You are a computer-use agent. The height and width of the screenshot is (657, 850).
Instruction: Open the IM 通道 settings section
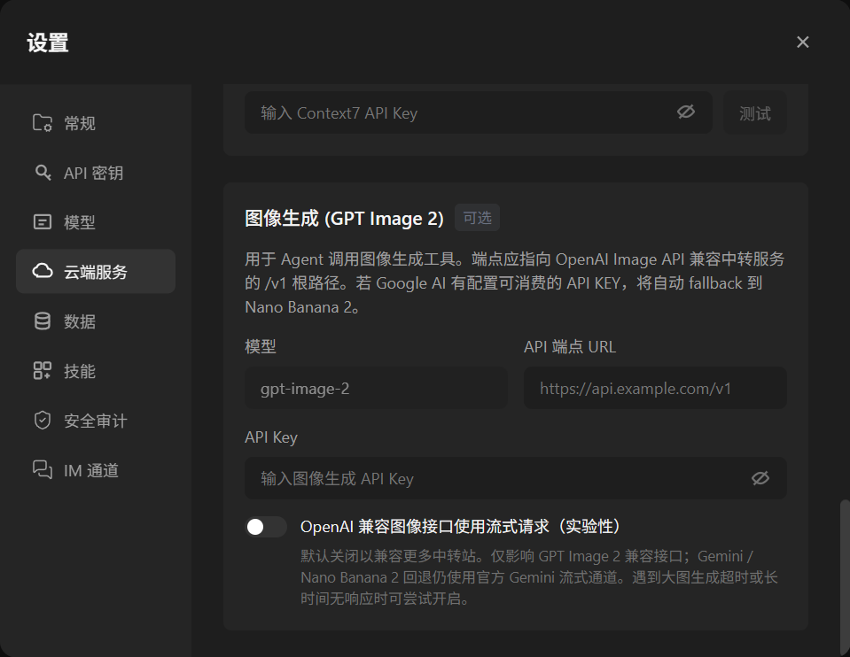click(96, 470)
